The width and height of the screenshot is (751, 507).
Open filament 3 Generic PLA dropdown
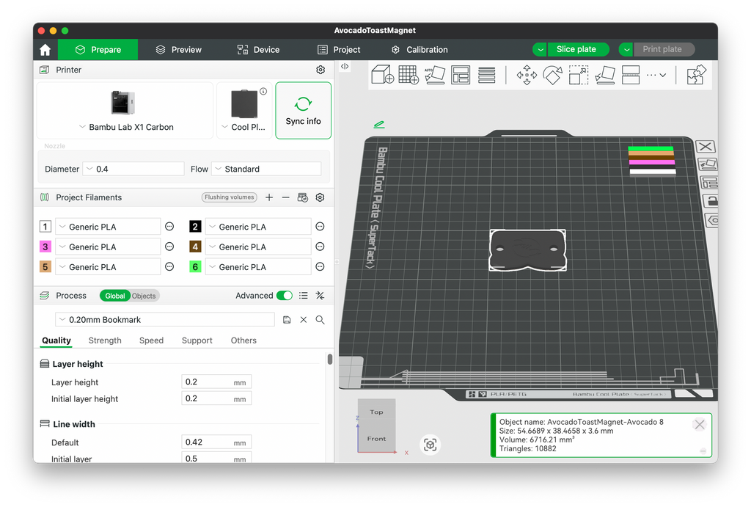pos(108,247)
